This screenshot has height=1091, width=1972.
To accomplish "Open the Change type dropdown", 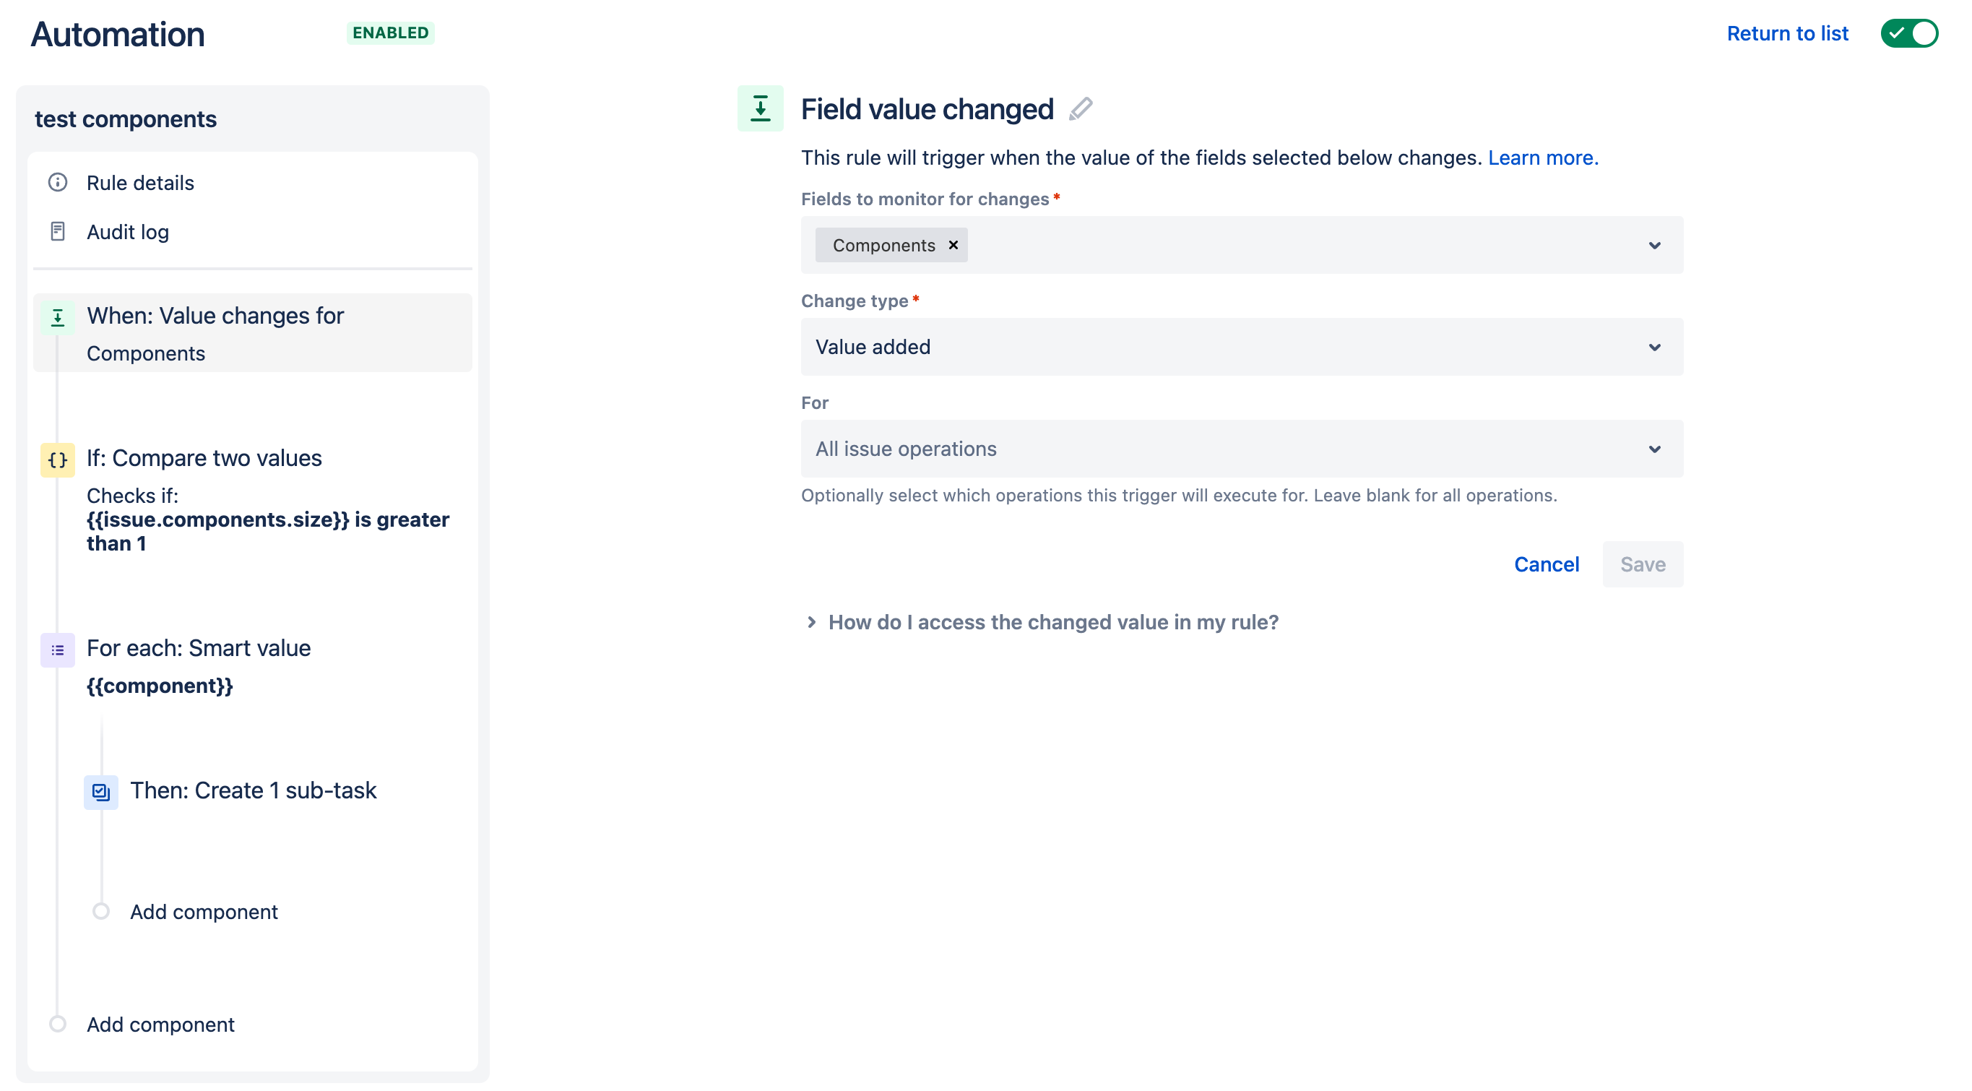I will tap(1654, 347).
